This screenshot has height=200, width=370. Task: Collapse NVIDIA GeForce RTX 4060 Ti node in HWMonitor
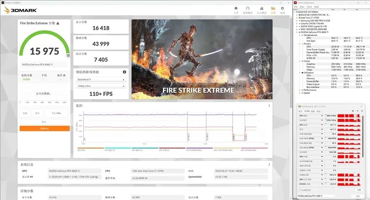pyautogui.click(x=297, y=32)
